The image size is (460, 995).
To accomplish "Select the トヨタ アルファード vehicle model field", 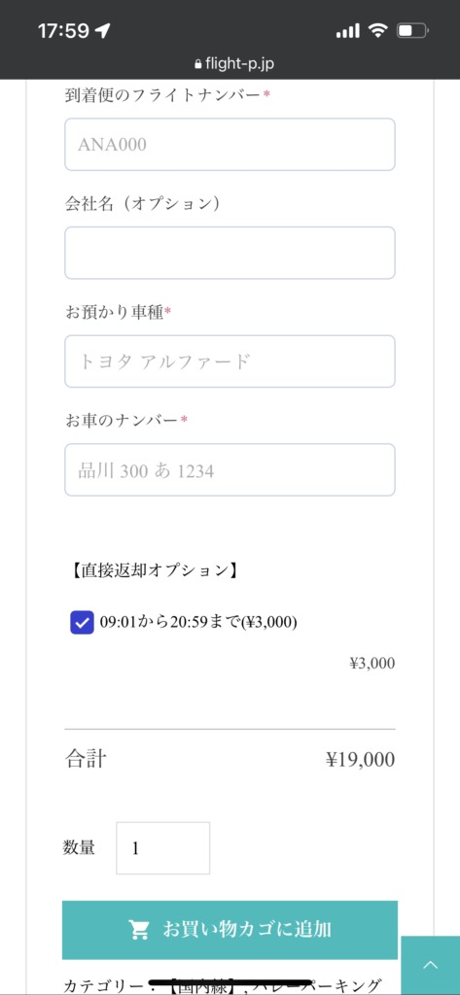I will (230, 361).
